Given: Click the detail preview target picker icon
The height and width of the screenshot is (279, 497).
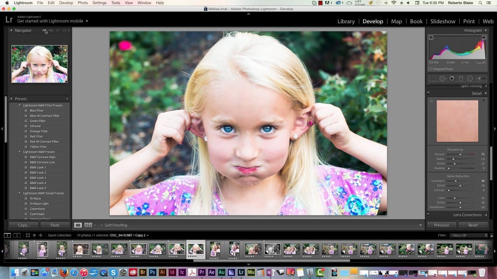Looking at the screenshot, I should point(431,101).
